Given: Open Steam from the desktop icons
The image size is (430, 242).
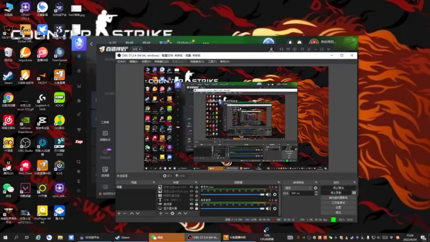Looking at the screenshot, I should click(x=8, y=77).
